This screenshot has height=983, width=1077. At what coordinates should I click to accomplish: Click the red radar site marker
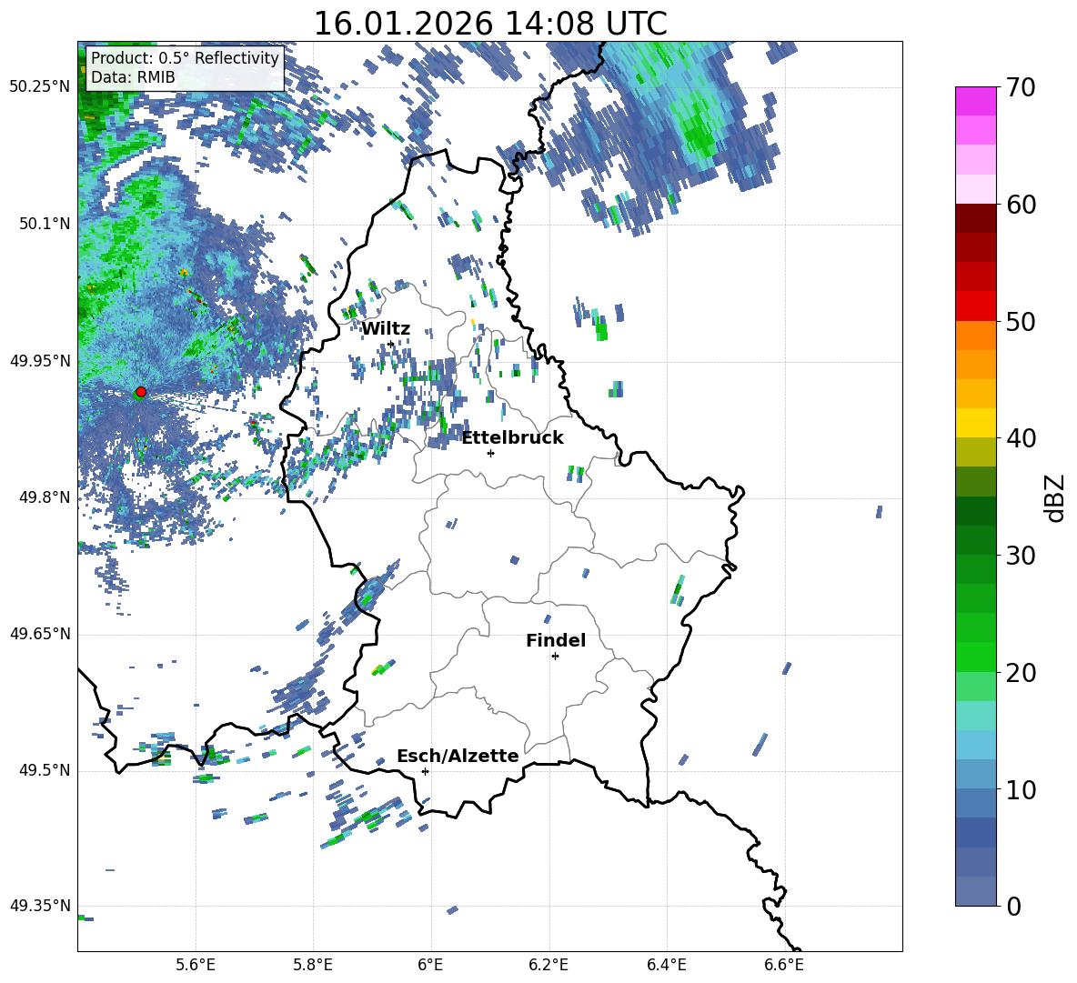pyautogui.click(x=141, y=392)
